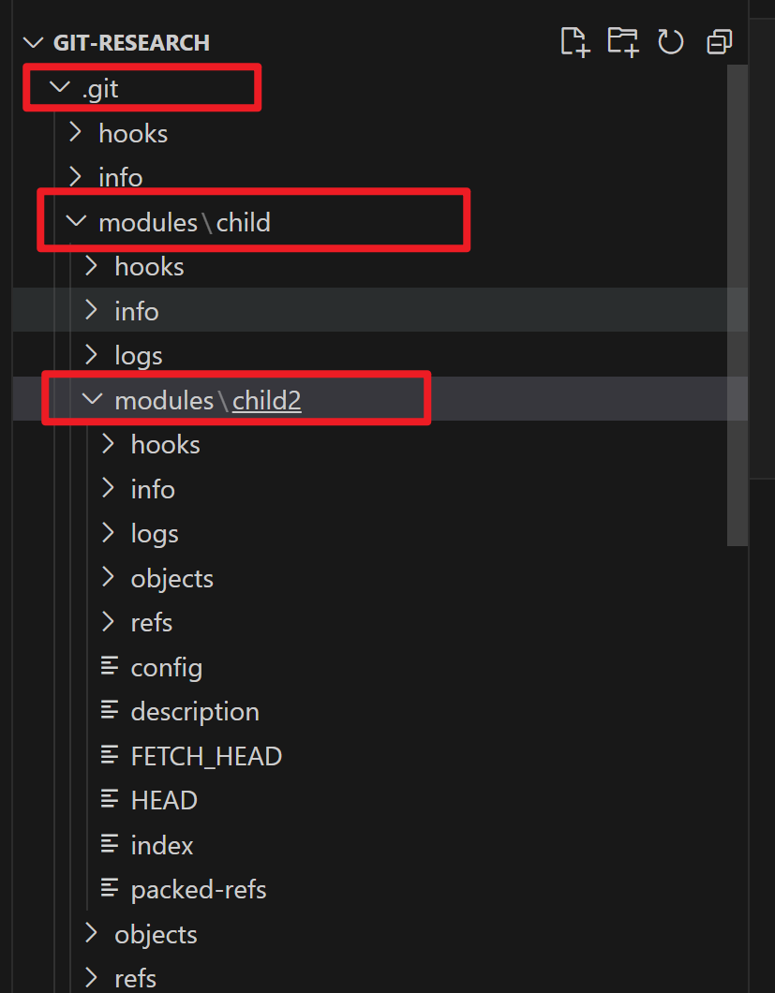The image size is (775, 993).
Task: Click the child2 underlined path segment
Action: (x=267, y=401)
